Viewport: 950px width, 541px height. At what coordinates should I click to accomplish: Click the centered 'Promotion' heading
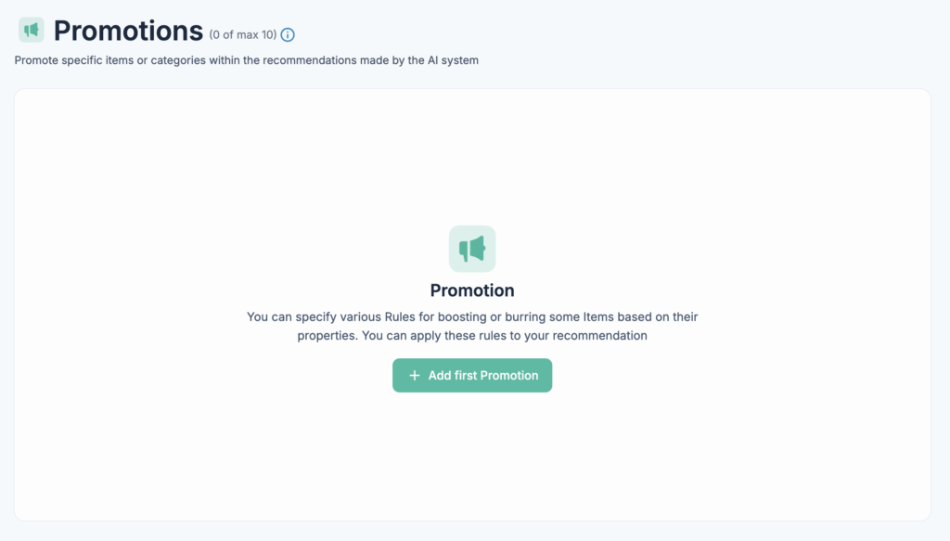[472, 290]
